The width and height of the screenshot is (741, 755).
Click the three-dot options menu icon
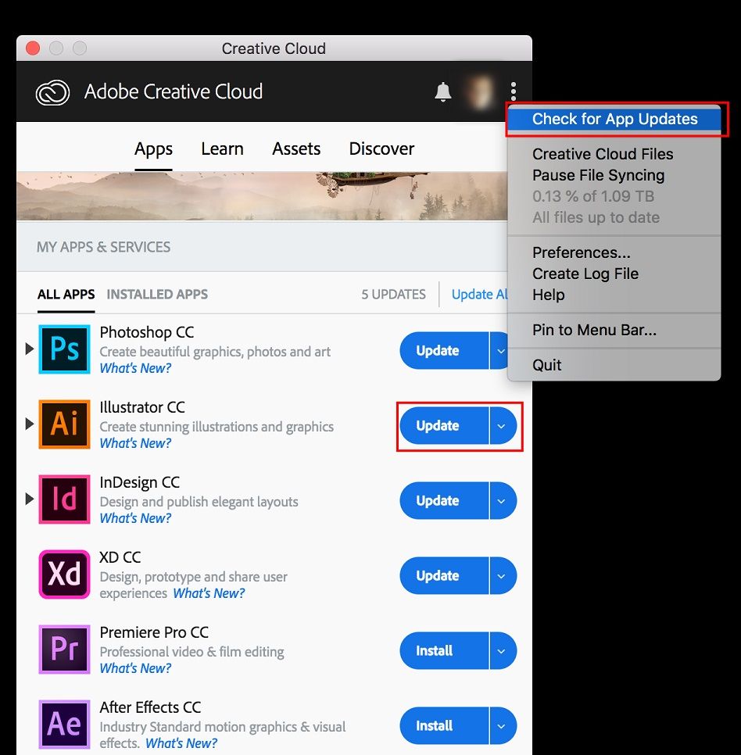(514, 92)
